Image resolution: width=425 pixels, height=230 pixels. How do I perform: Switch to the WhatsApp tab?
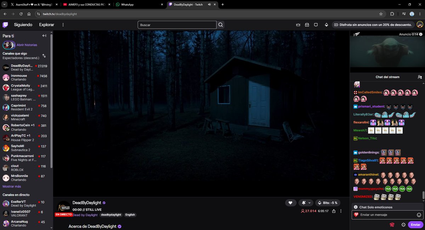140,5
